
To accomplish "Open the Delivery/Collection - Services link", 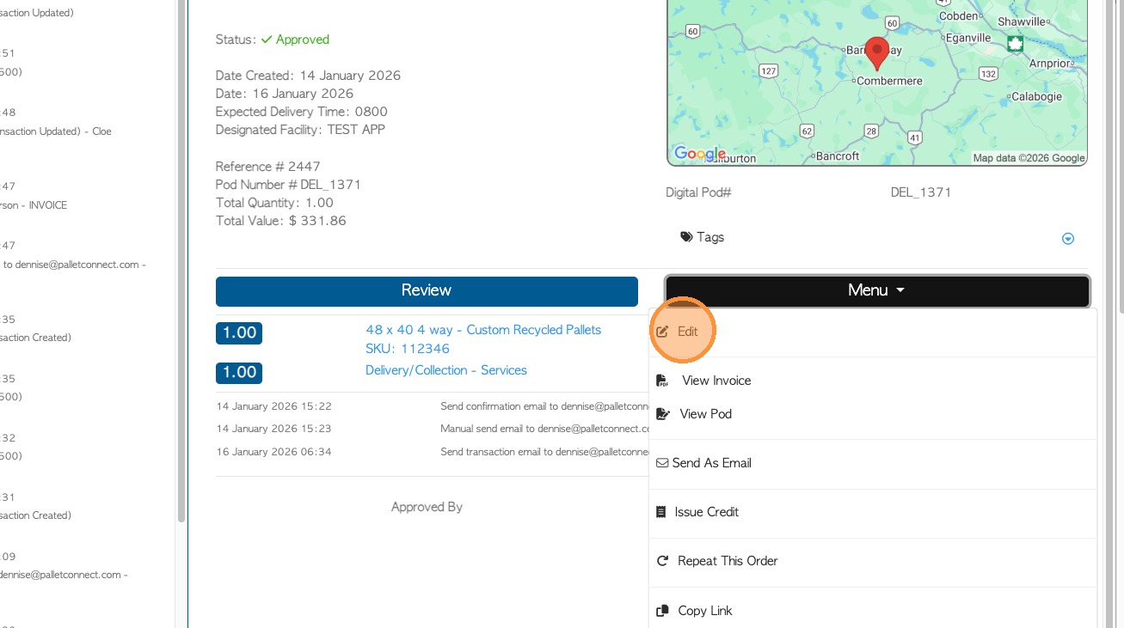I will point(446,370).
